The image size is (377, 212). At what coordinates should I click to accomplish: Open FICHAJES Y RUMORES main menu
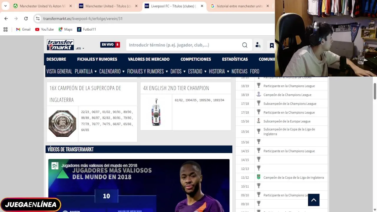[97, 59]
